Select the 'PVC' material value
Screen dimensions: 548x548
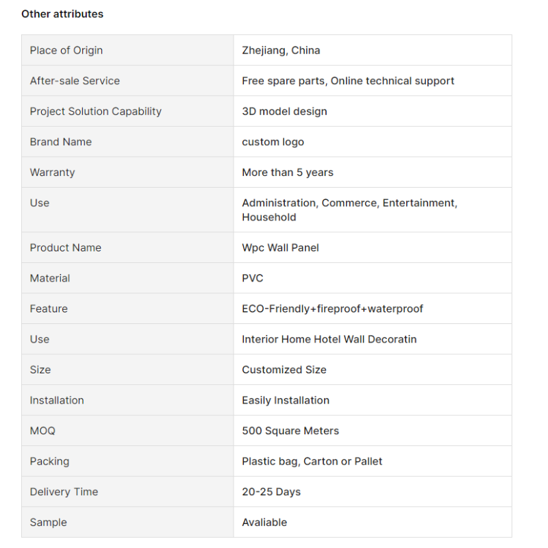[x=252, y=278]
